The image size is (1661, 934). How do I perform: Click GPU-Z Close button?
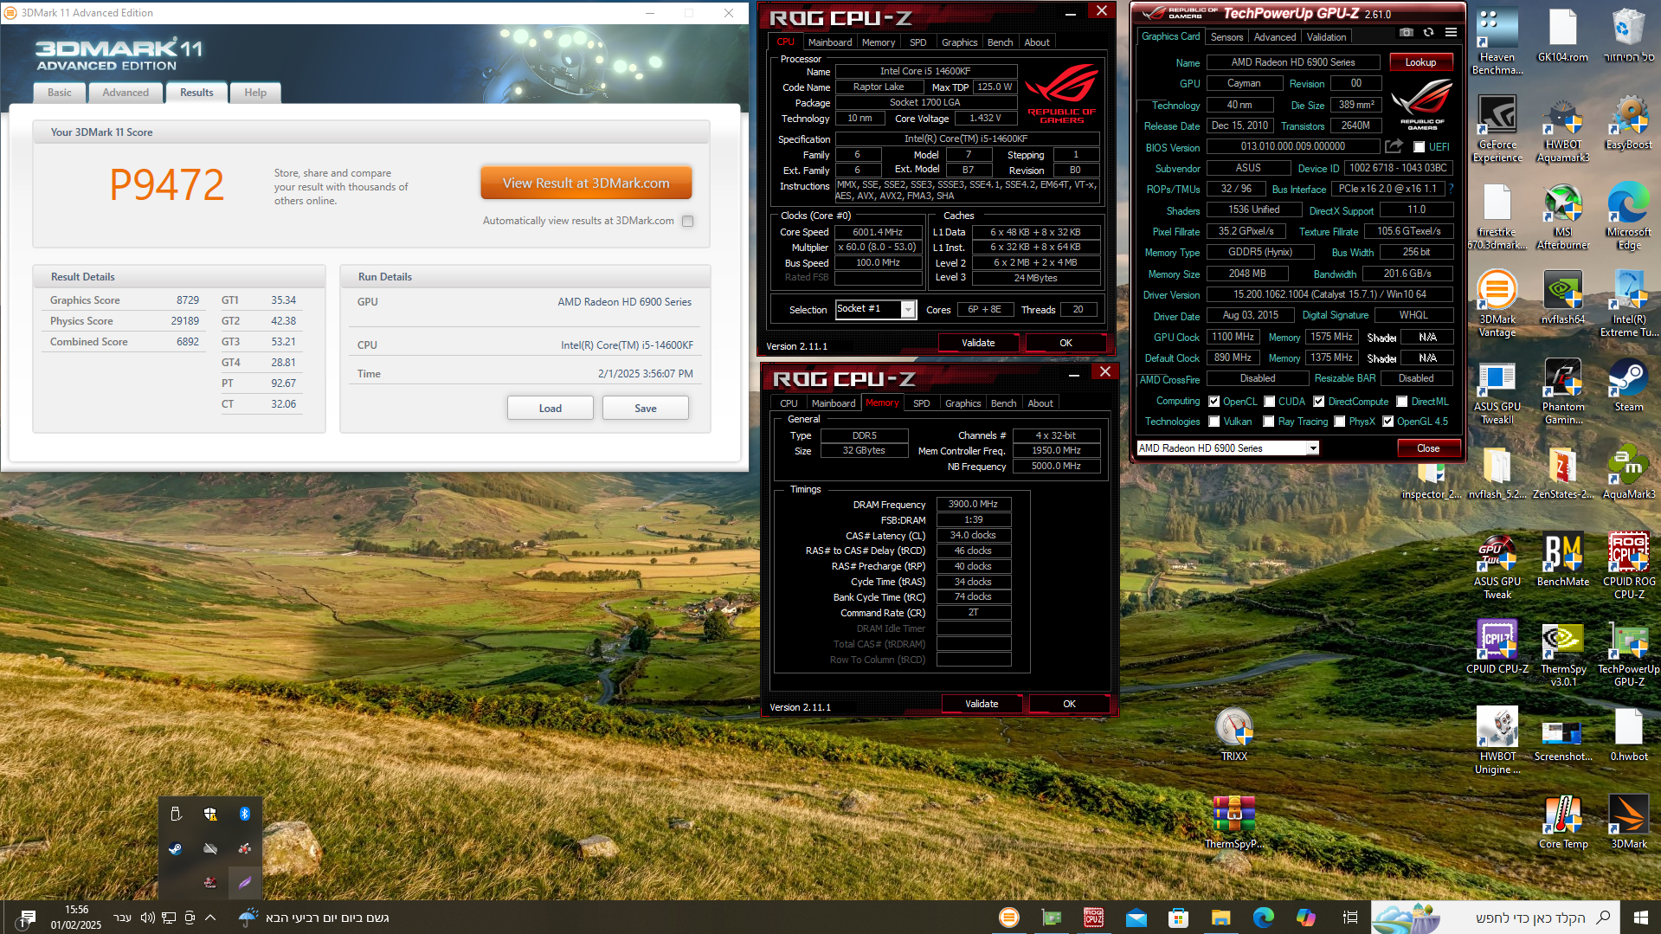click(x=1428, y=448)
